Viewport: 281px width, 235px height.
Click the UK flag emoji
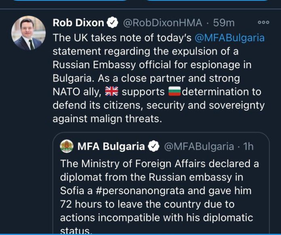[111, 92]
